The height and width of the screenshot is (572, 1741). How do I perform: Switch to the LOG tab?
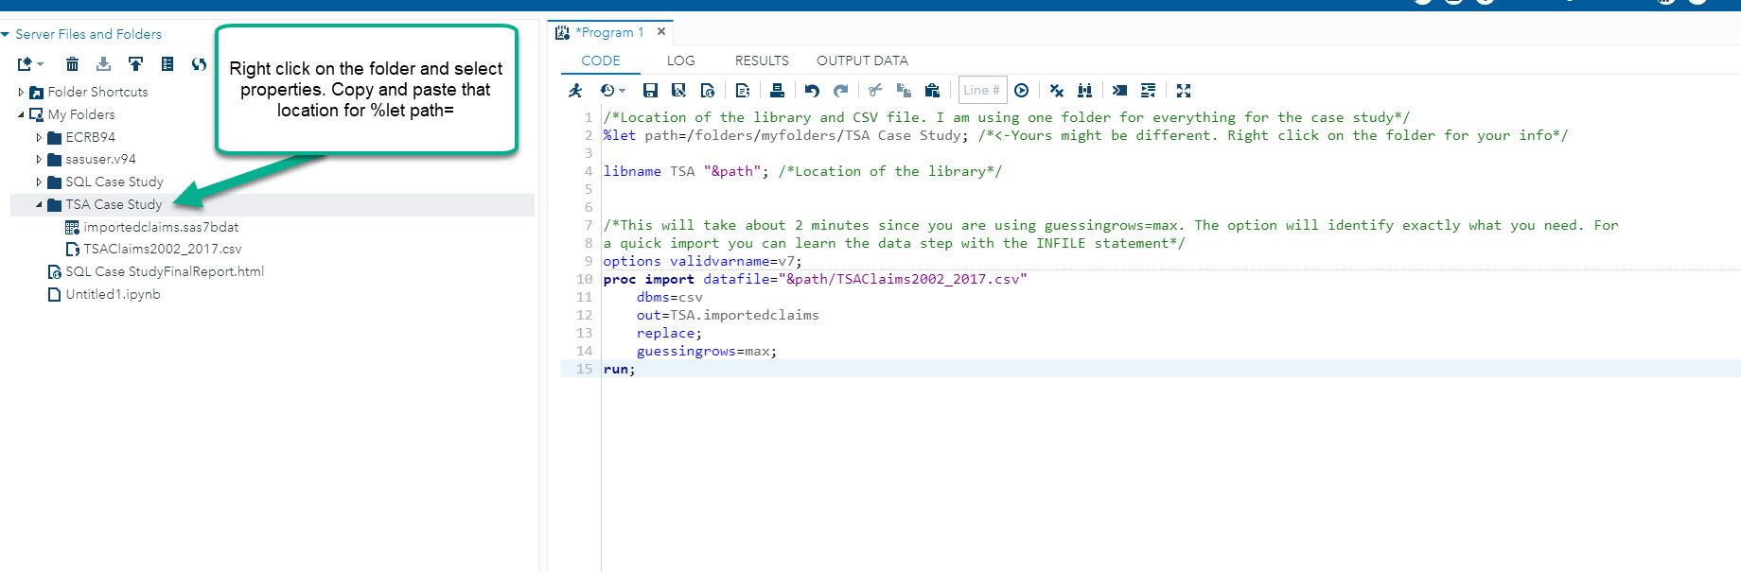(680, 61)
